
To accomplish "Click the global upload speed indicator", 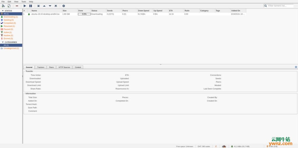I will (x=272, y=146).
